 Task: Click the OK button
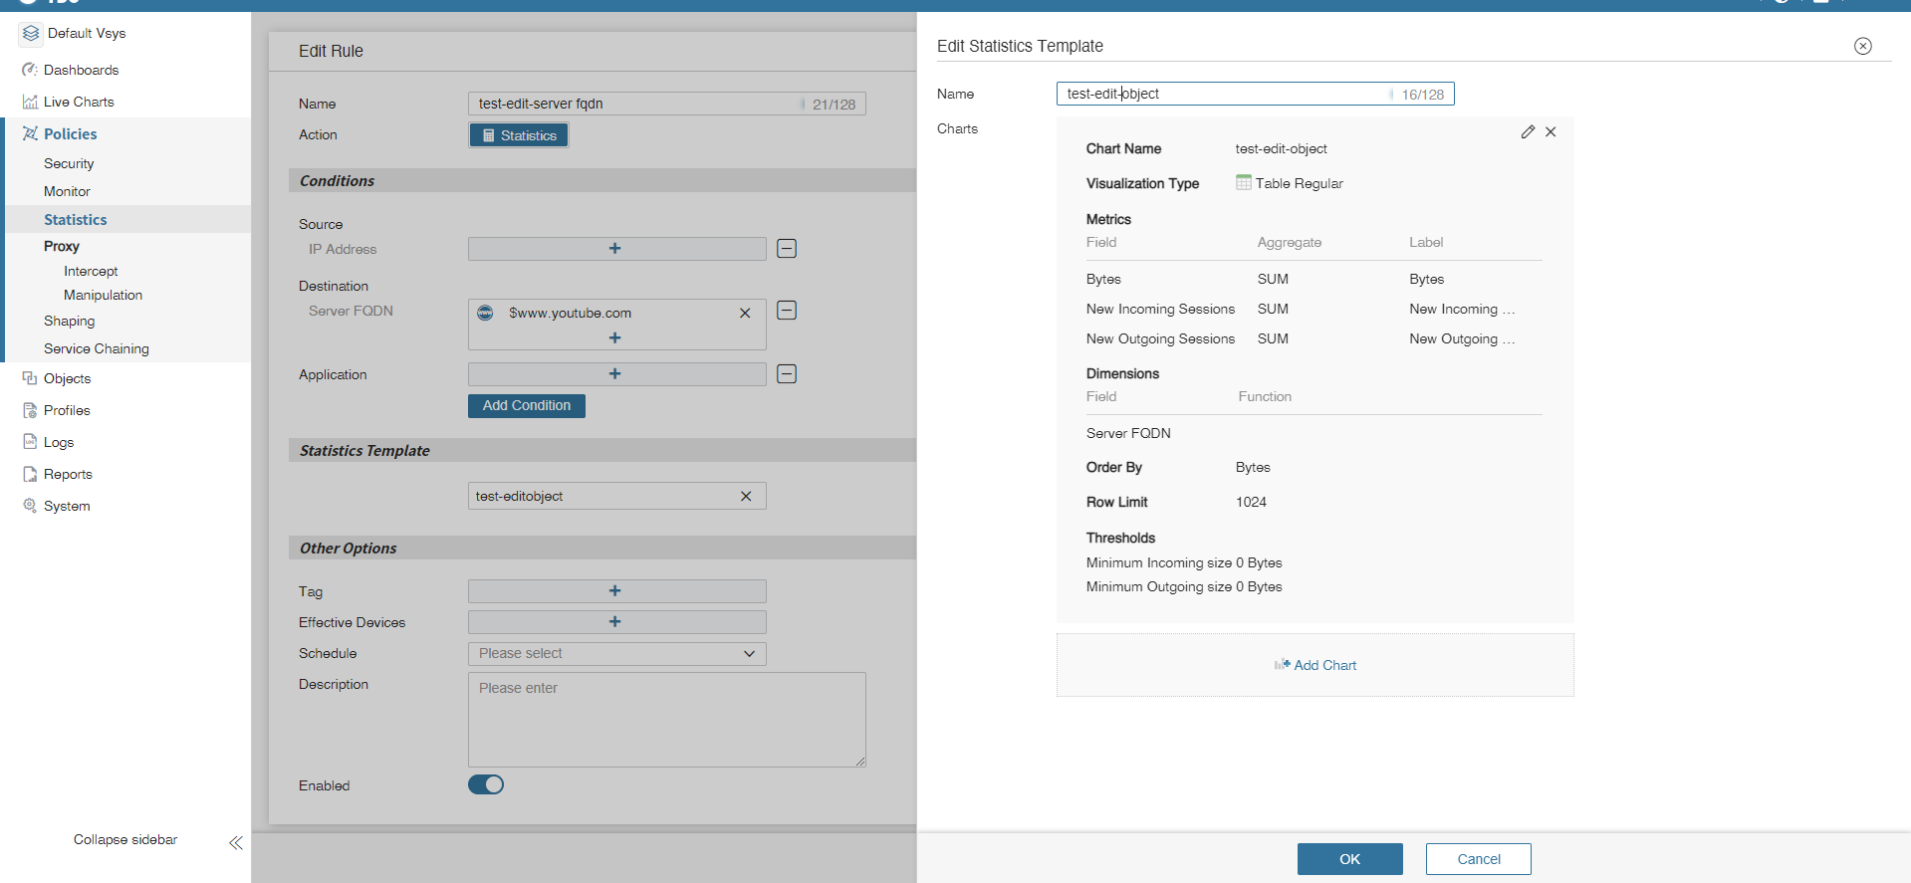coord(1349,859)
